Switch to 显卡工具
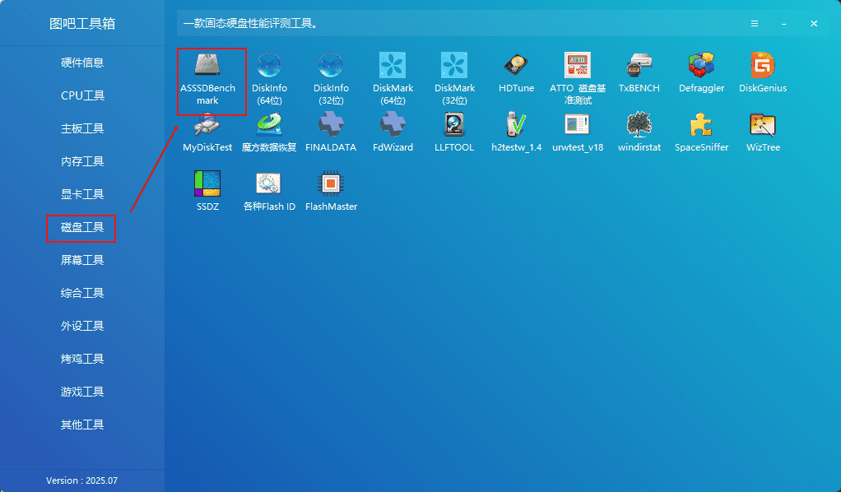 82,194
